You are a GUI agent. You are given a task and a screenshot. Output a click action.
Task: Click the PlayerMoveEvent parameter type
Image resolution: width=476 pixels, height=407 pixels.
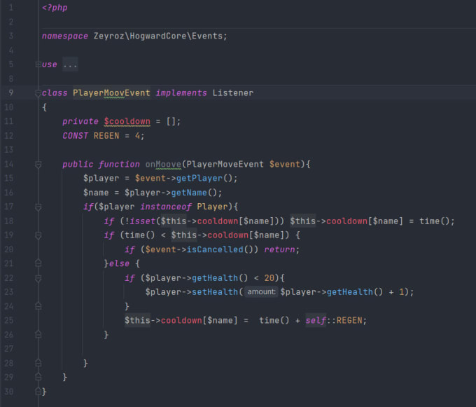(x=225, y=165)
